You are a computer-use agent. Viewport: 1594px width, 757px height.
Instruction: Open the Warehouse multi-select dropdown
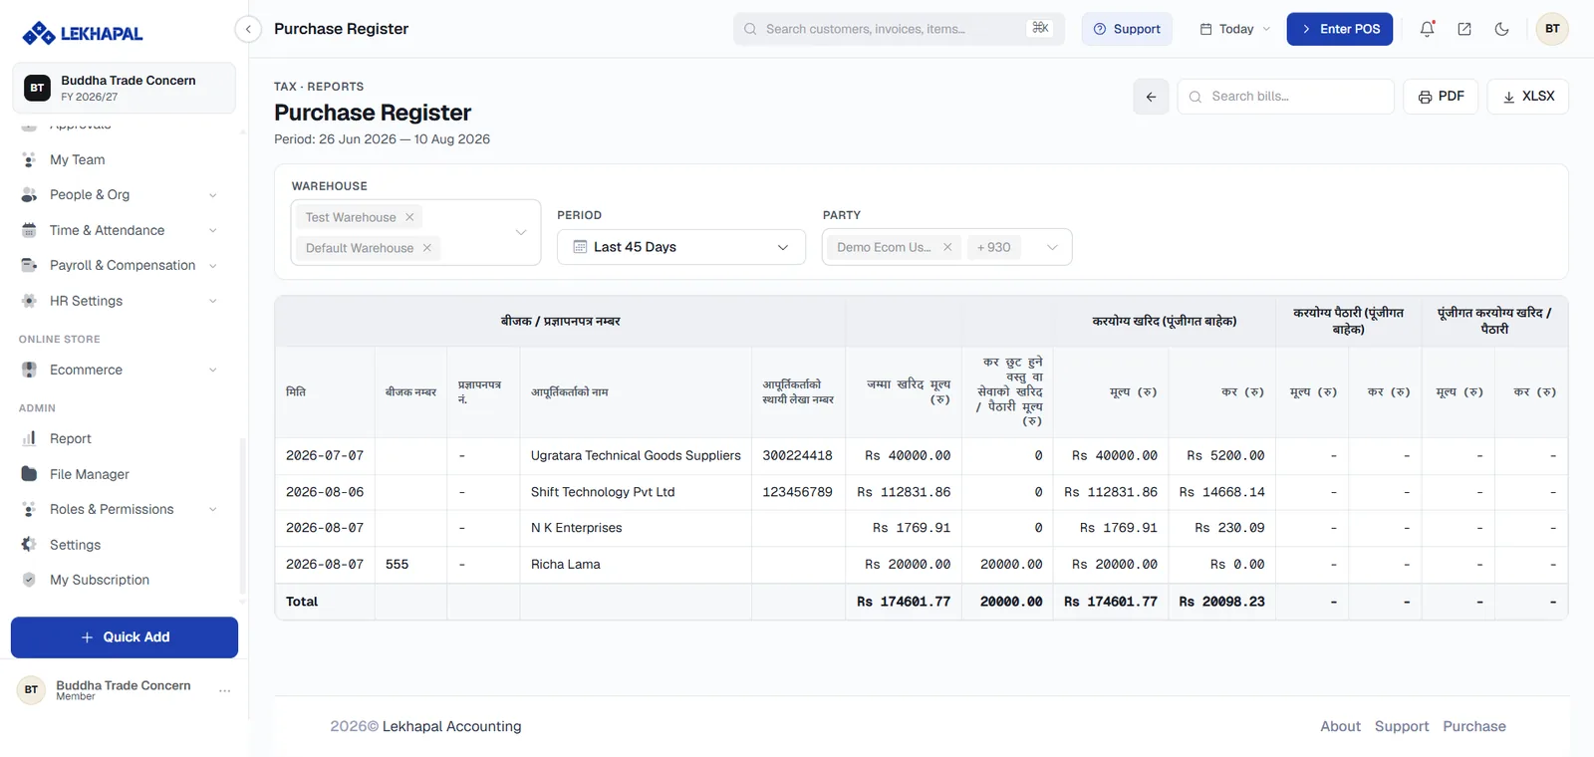pos(415,232)
